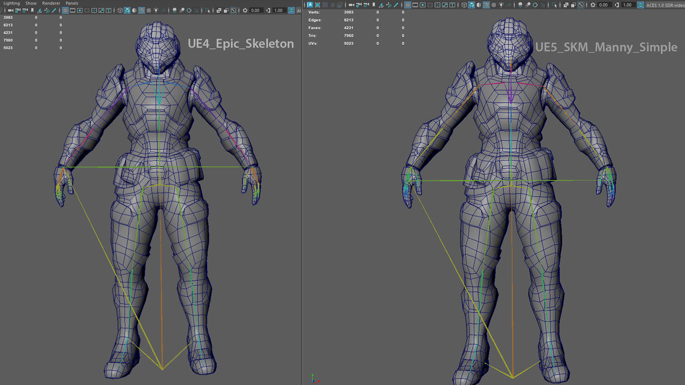This screenshot has height=385, width=685.
Task: Click 2D Pan/Zoom icon in UE4_Epic_Skeleton panel
Action: 47,10
